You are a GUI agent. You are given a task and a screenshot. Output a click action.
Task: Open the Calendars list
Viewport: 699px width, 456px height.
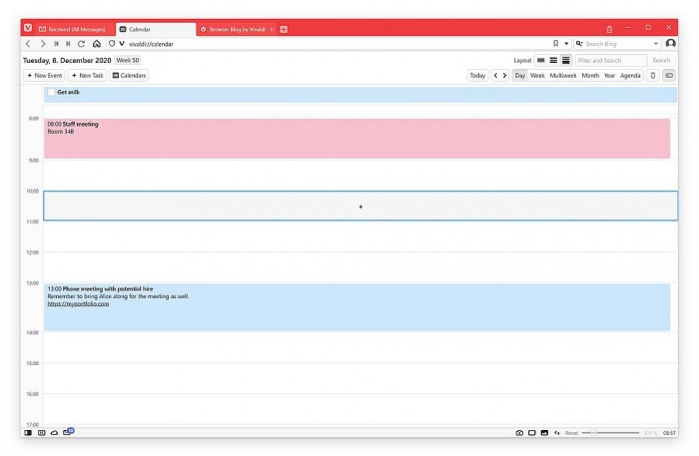129,75
